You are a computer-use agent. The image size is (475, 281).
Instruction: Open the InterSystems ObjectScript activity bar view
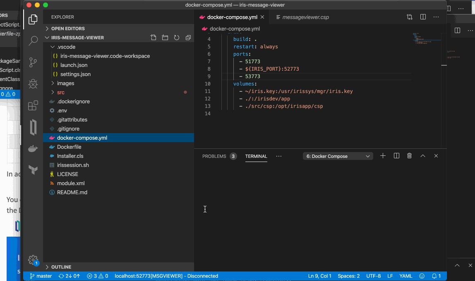point(33,127)
